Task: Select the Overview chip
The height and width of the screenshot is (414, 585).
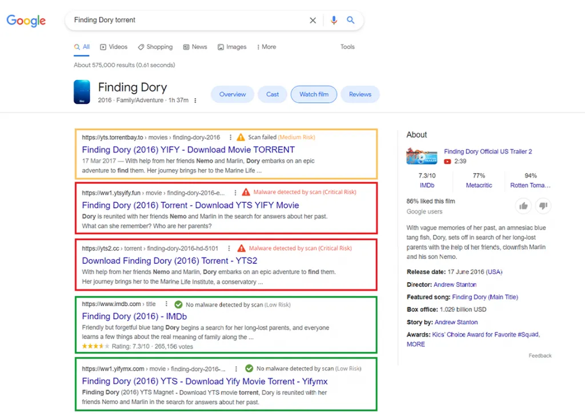Action: click(233, 94)
